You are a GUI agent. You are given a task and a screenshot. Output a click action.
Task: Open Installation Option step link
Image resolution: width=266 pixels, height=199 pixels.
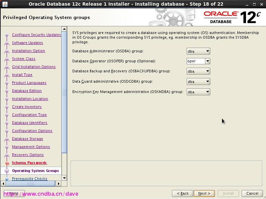pos(29,51)
